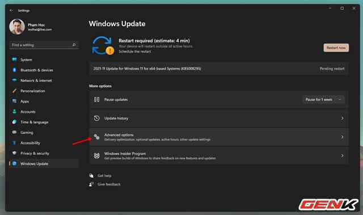Select Privacy & security shield icon
Viewport: 363px width, 215px height.
point(14,153)
